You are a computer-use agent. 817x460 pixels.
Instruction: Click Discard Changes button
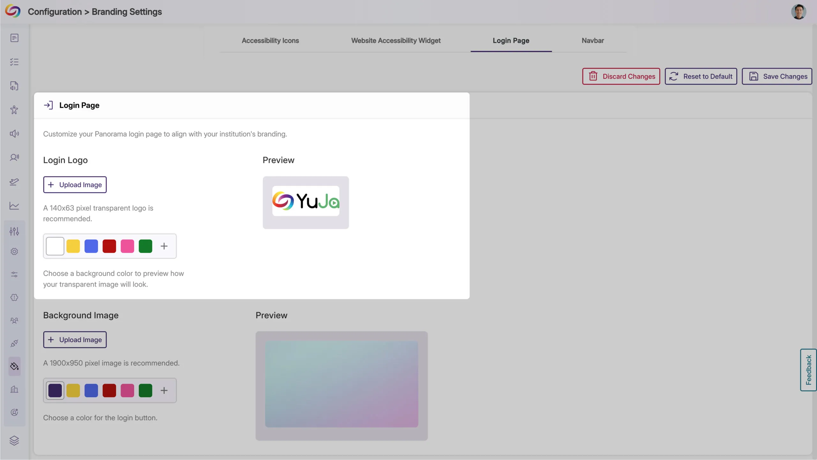[x=621, y=76]
